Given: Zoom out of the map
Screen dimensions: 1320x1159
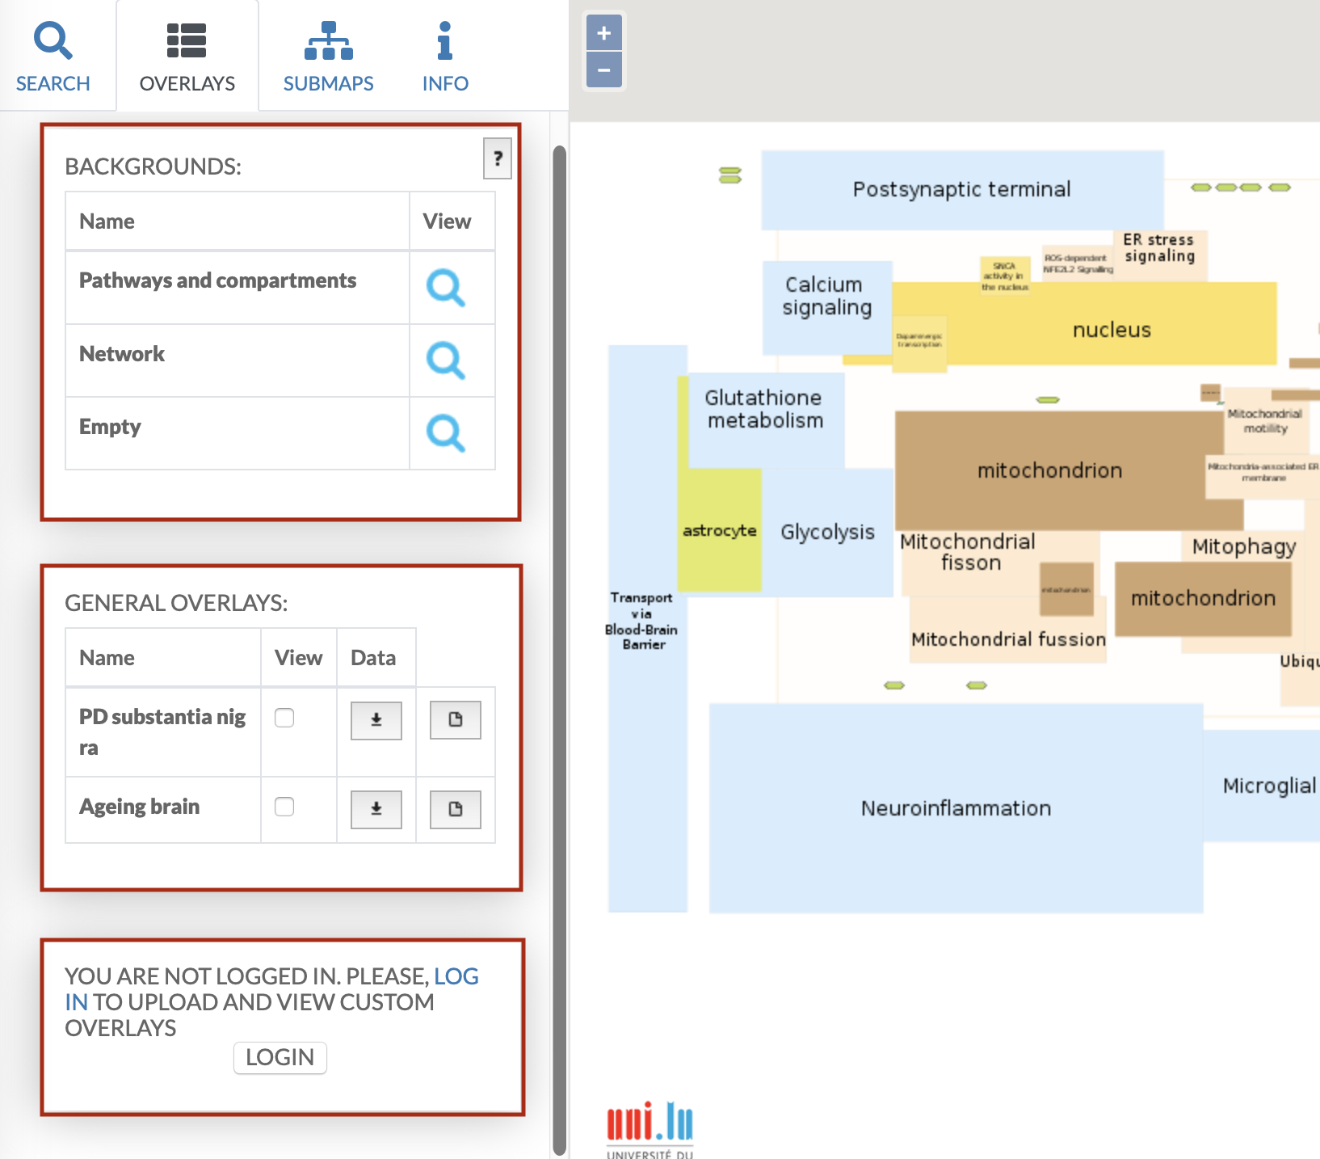Looking at the screenshot, I should pos(603,70).
